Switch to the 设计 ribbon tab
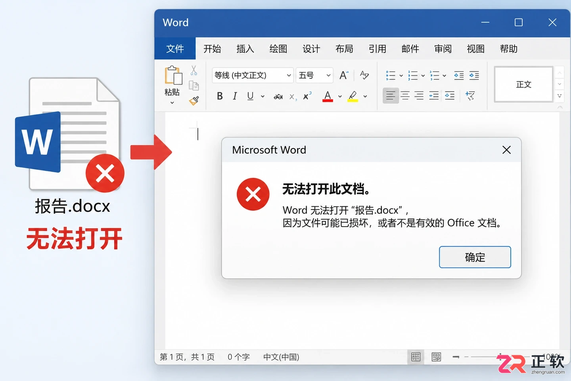Image resolution: width=571 pixels, height=381 pixels. [311, 48]
